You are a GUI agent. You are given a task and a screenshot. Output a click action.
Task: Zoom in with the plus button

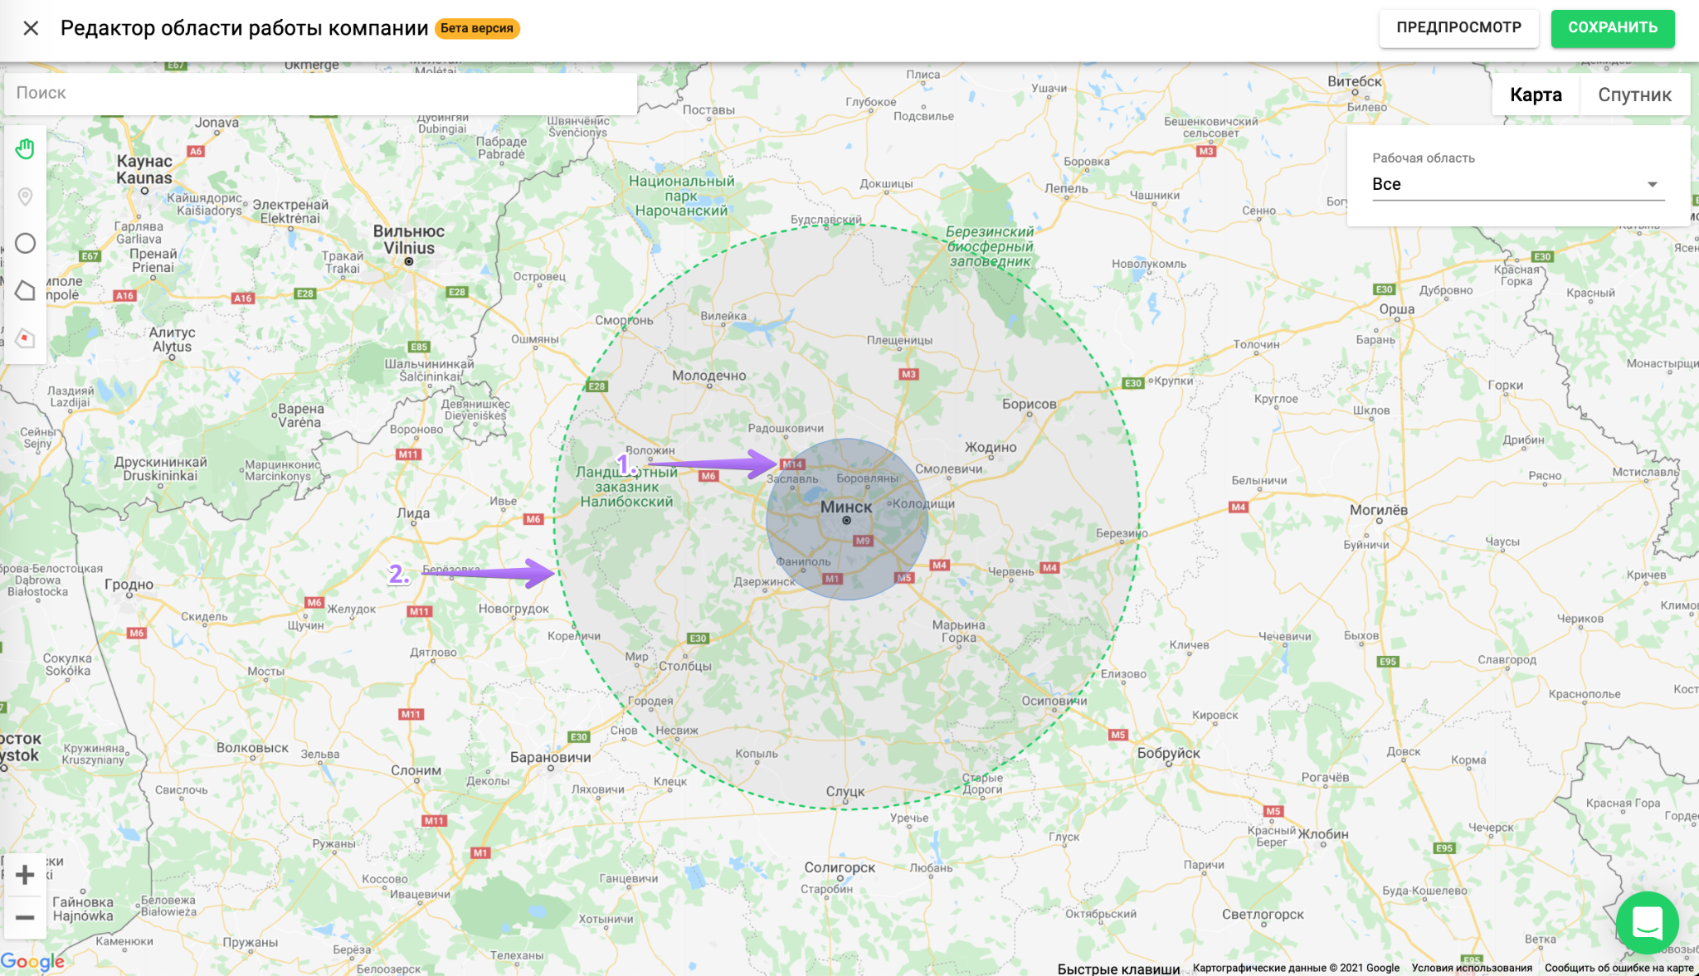25,875
